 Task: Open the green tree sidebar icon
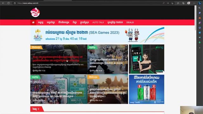point(200,42)
